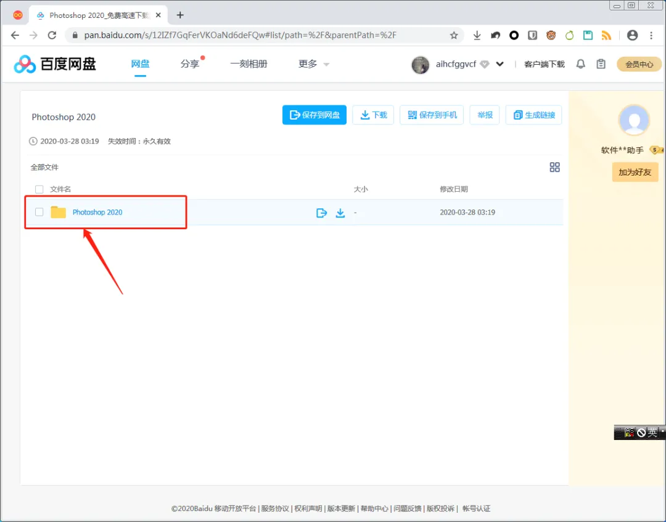Click the Photoshop 2020 yellow folder icon

pos(58,212)
